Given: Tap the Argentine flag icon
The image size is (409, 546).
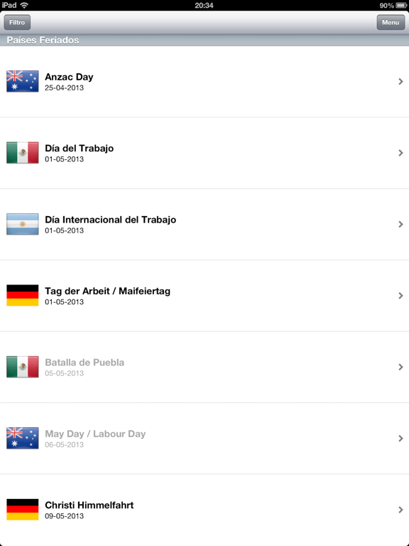Looking at the screenshot, I should pyautogui.click(x=23, y=224).
